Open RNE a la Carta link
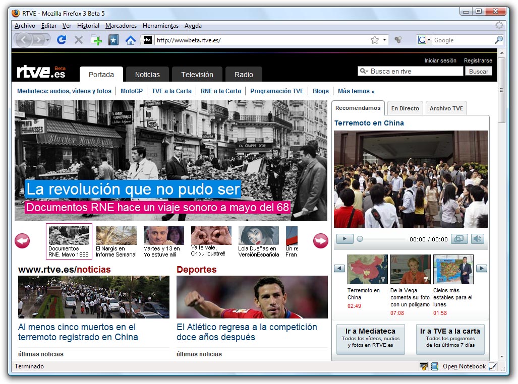The width and height of the screenshot is (518, 384). 221,91
